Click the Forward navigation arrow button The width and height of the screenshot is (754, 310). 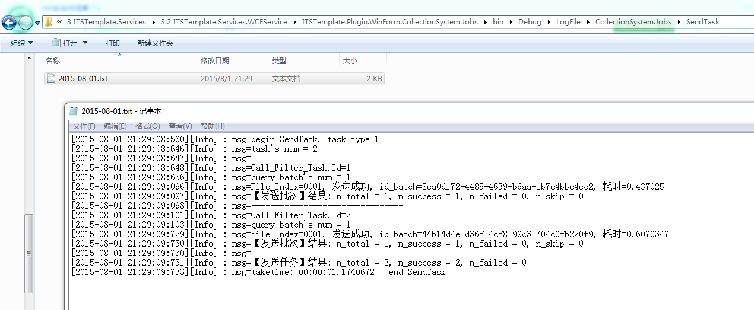point(26,23)
